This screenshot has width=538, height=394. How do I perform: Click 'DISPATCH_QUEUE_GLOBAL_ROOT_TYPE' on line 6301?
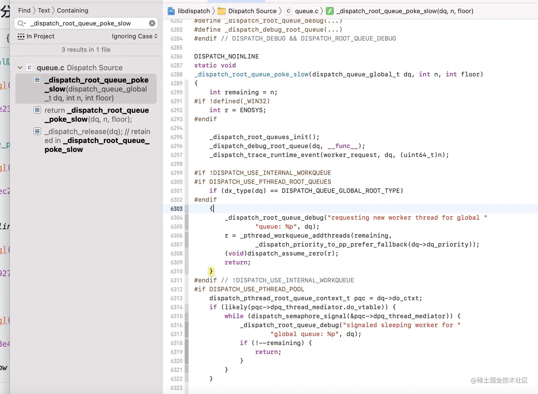click(341, 191)
